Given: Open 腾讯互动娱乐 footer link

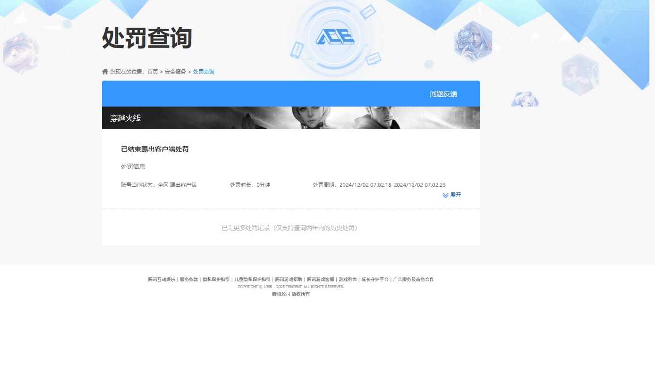Looking at the screenshot, I should pos(162,280).
